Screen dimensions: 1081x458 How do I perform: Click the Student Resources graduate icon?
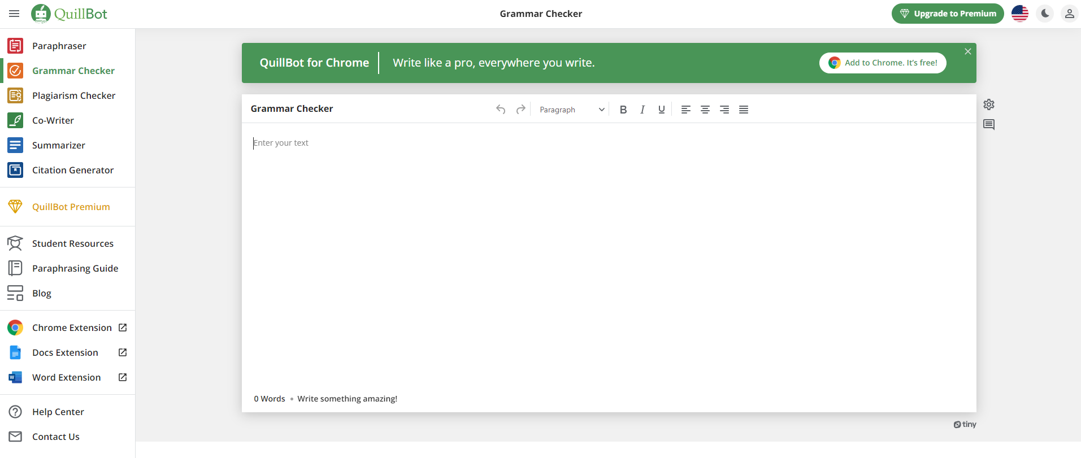point(15,243)
